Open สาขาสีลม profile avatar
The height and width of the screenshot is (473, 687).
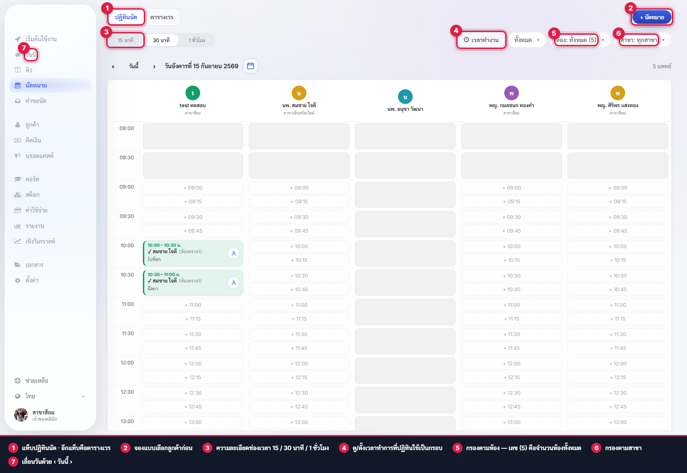pos(21,415)
